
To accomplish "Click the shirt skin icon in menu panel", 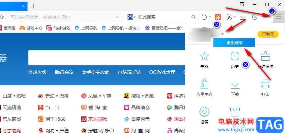I will [x=235, y=112].
